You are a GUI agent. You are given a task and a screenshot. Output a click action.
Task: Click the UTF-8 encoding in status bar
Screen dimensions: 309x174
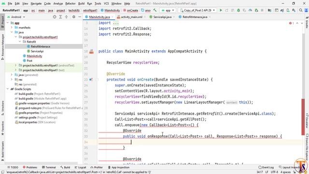pos(274,172)
